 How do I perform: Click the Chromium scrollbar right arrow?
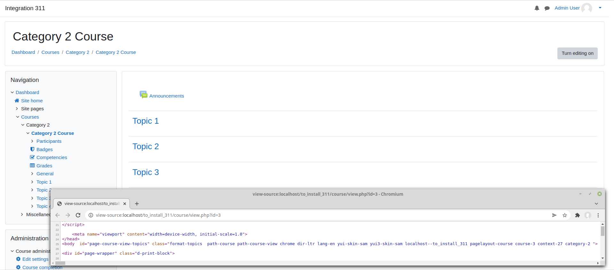pyautogui.click(x=598, y=263)
